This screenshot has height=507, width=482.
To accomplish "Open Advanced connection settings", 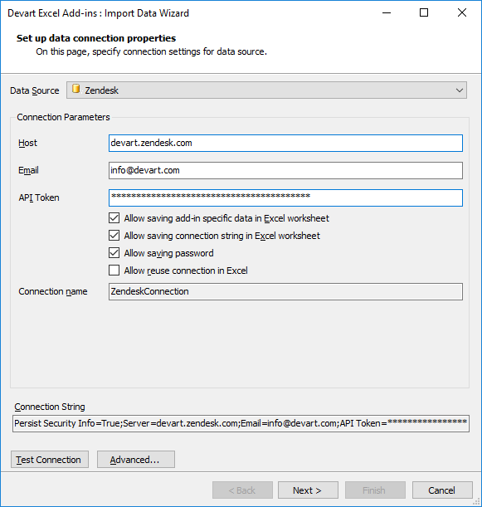I will (136, 460).
